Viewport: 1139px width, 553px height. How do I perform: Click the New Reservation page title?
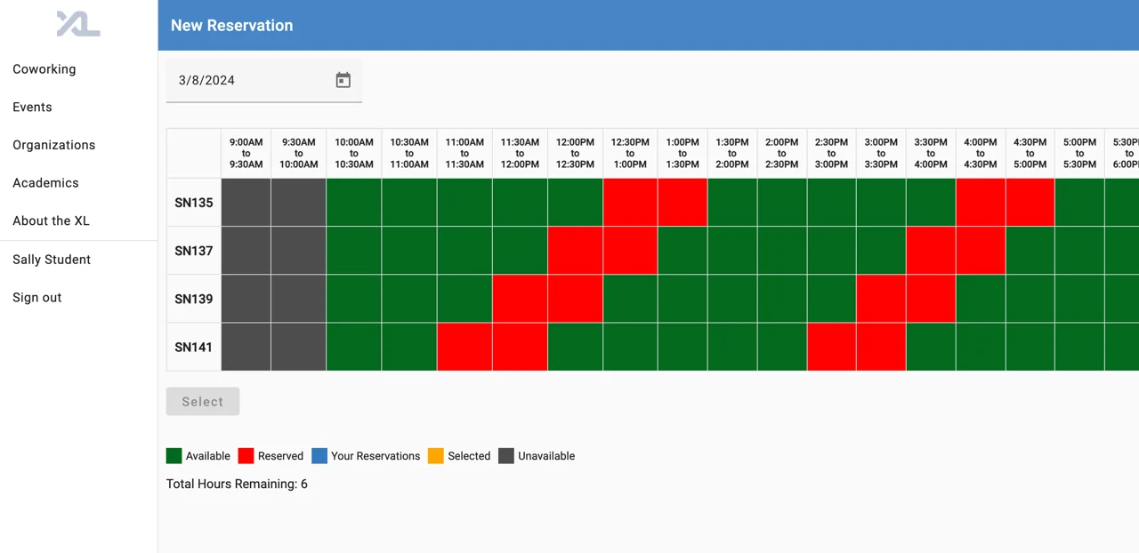tap(231, 26)
